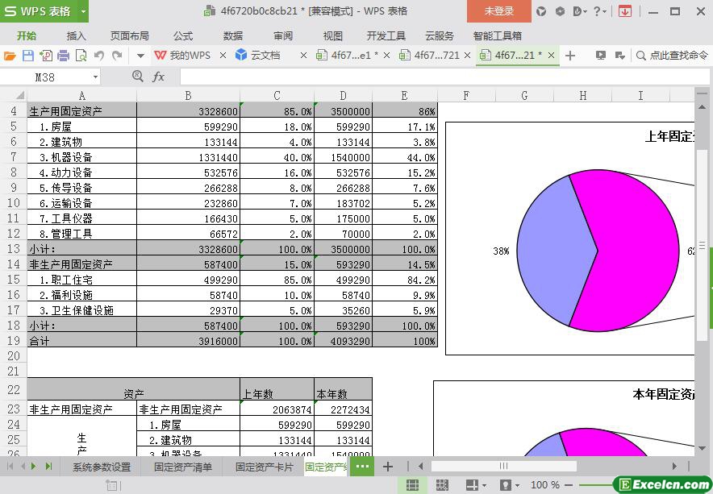Show more sheets with the green ellipsis button
Image resolution: width=713 pixels, height=494 pixels.
(x=362, y=467)
